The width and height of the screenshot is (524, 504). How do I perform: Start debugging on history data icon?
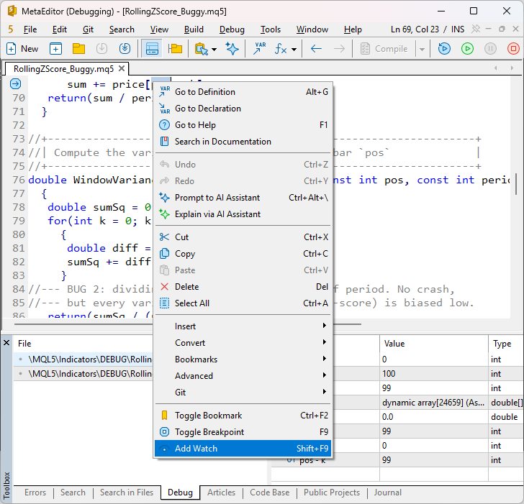pos(444,49)
